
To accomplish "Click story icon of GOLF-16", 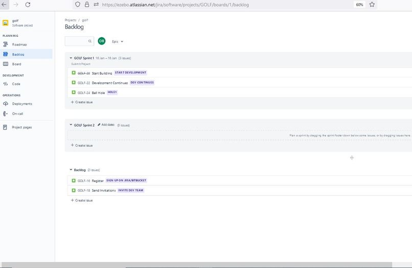I will (74, 181).
